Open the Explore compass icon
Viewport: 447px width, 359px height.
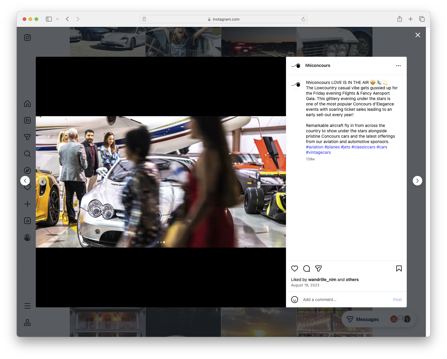pos(27,170)
